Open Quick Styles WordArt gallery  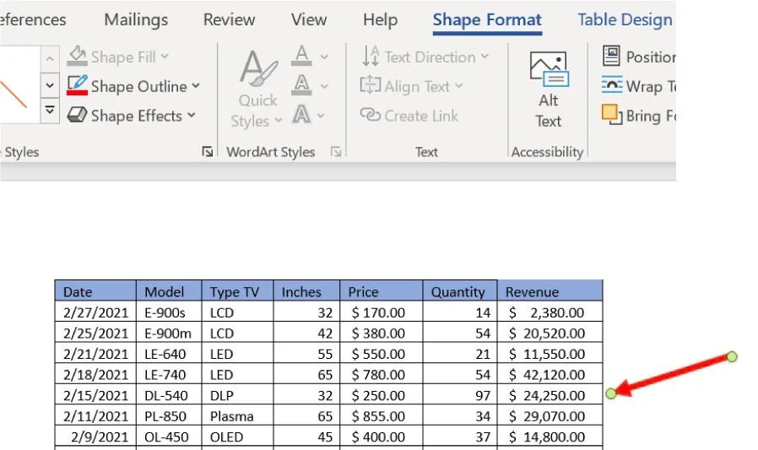[x=257, y=89]
